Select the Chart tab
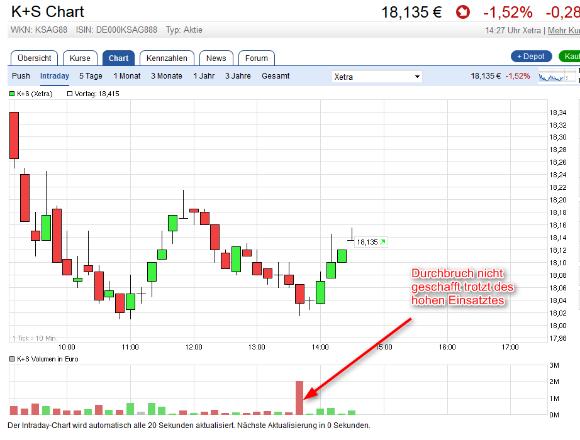Image resolution: width=580 pixels, height=440 pixels. tap(118, 58)
